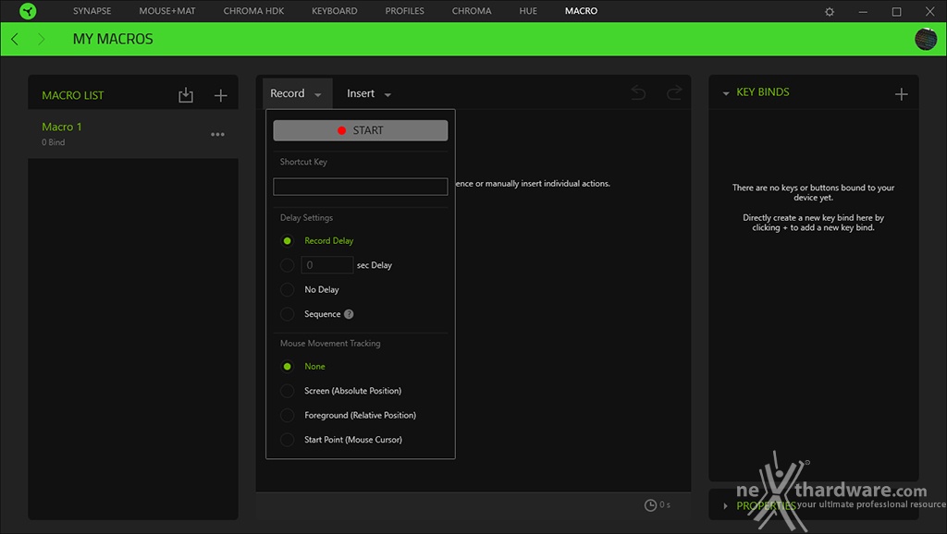Start recording with the START button
Viewport: 947px width, 534px height.
[361, 130]
